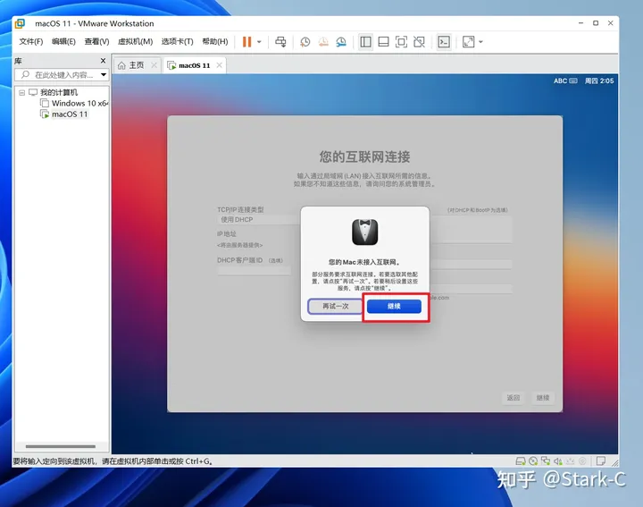Image resolution: width=643 pixels, height=507 pixels.
Task: Switch to the macOS 11 tab
Action: [x=195, y=65]
